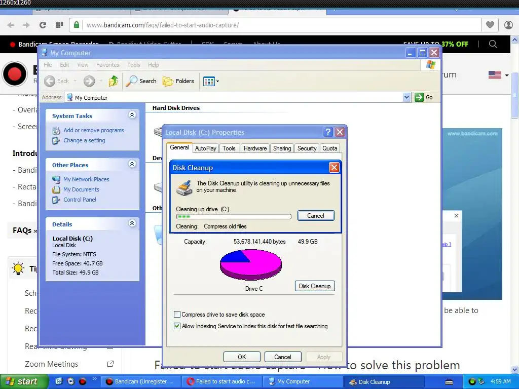Open Control Panel link
This screenshot has width=519, height=389.
click(x=80, y=200)
